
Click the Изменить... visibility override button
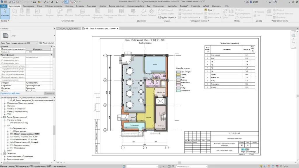click(x=38, y=49)
